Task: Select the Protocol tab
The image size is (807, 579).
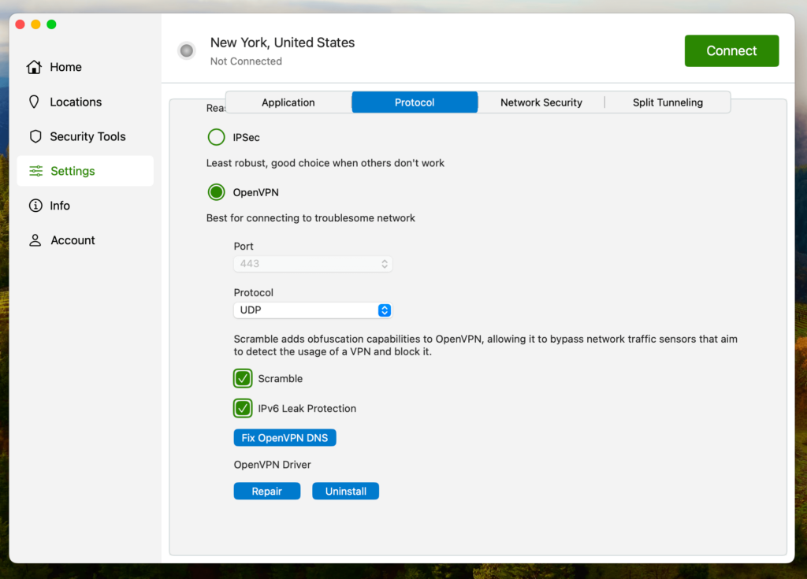Action: tap(415, 102)
